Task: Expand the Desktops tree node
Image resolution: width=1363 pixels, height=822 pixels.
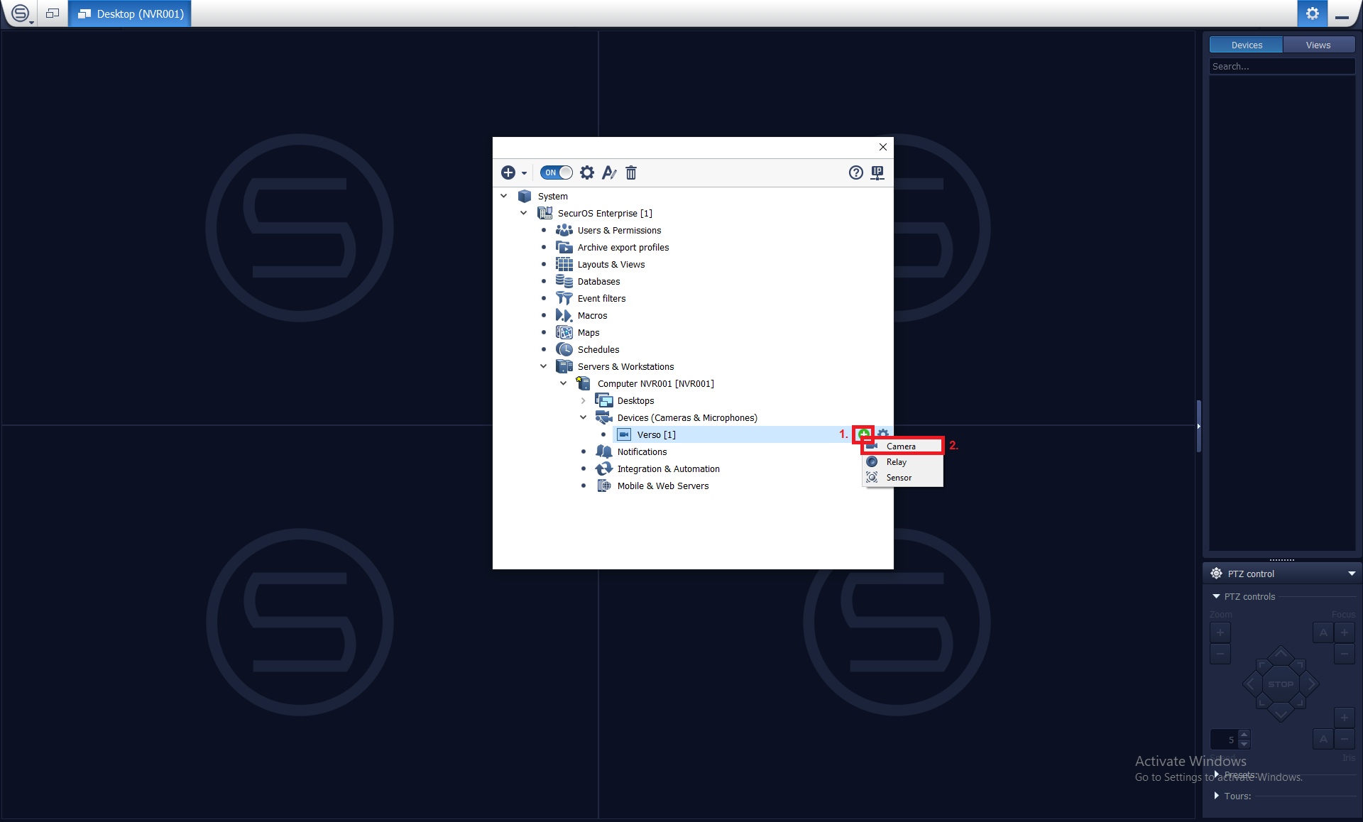Action: (x=584, y=400)
